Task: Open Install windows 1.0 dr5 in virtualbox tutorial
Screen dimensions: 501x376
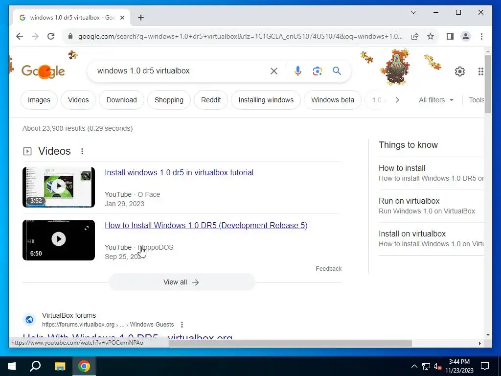Action: tap(179, 173)
